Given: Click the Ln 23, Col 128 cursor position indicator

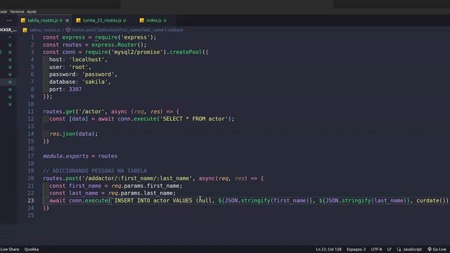Looking at the screenshot, I should [x=328, y=249].
